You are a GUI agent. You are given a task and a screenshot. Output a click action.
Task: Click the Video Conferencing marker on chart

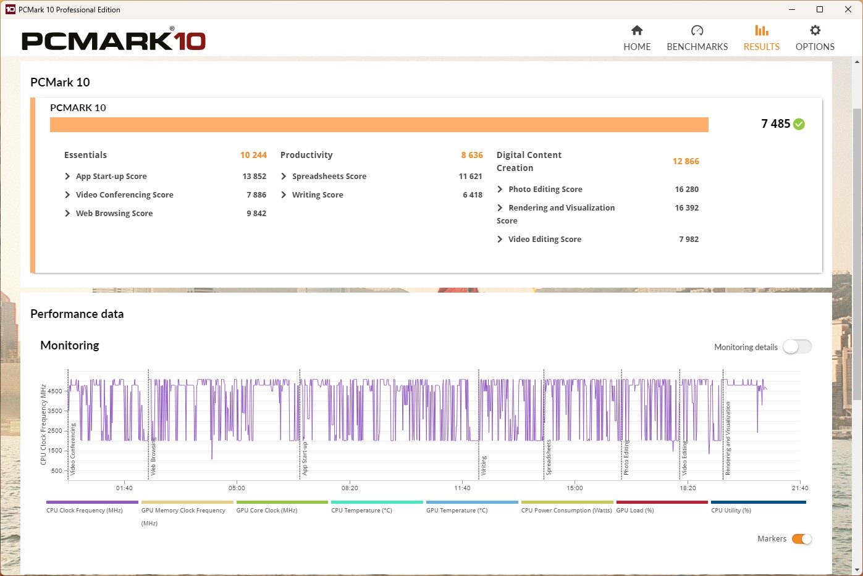[x=72, y=449]
